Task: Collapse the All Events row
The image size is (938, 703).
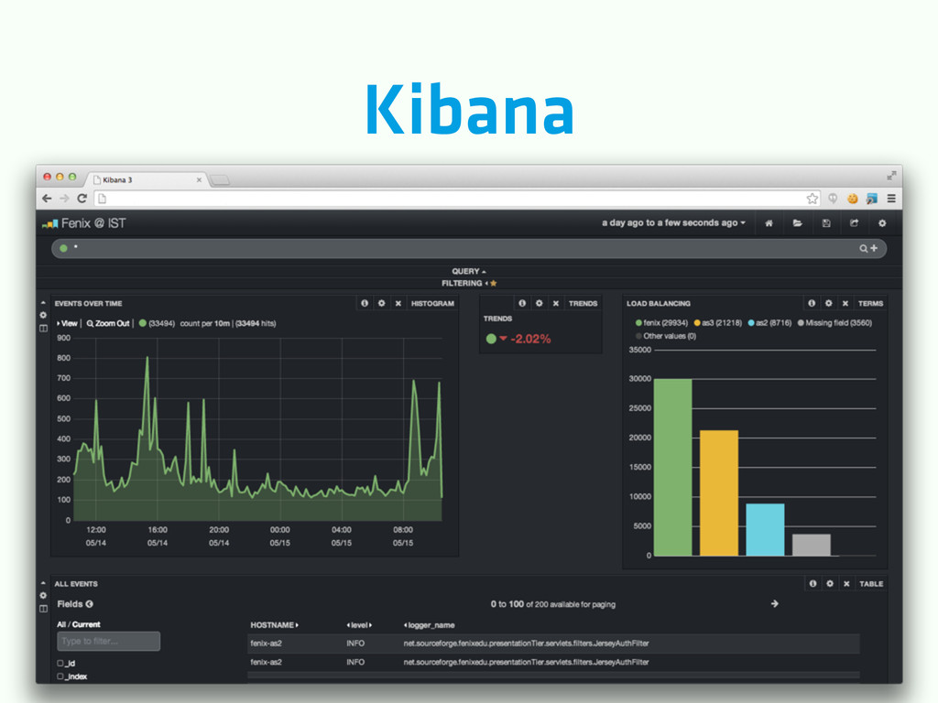Action: (43, 583)
